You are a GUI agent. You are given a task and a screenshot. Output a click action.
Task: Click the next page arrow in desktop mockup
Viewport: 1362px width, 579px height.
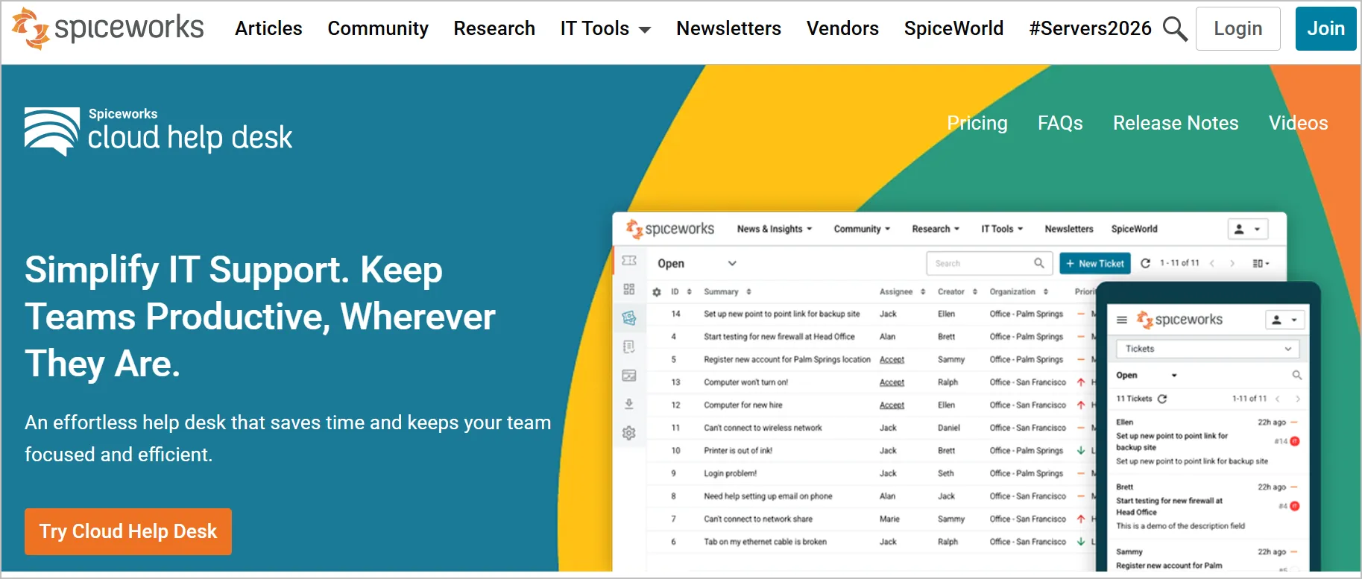1232,263
